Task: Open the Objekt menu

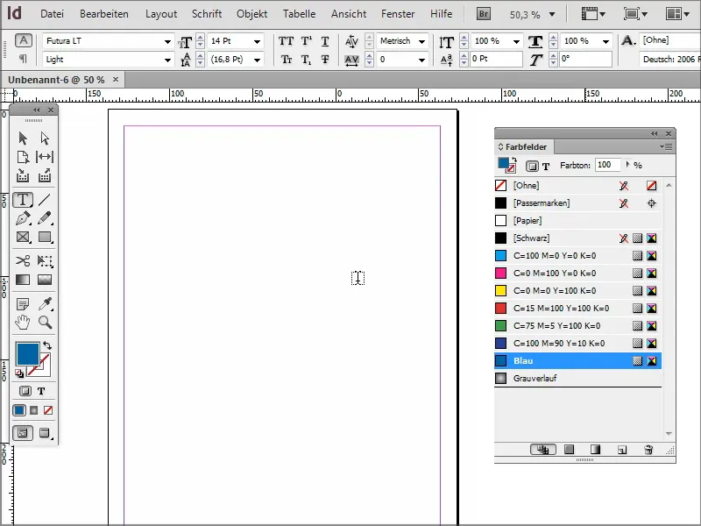Action: pos(252,14)
